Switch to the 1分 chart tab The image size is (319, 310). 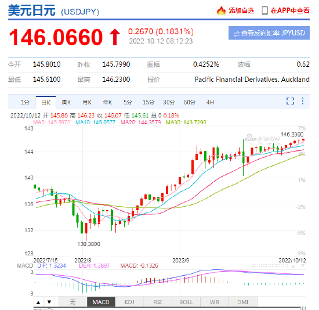pyautogui.click(x=25, y=102)
